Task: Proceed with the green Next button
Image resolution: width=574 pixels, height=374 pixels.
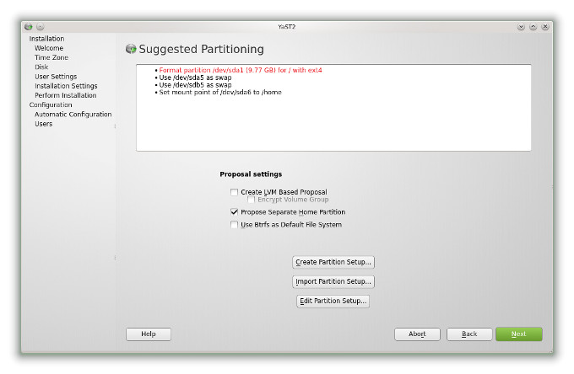Action: [519, 334]
